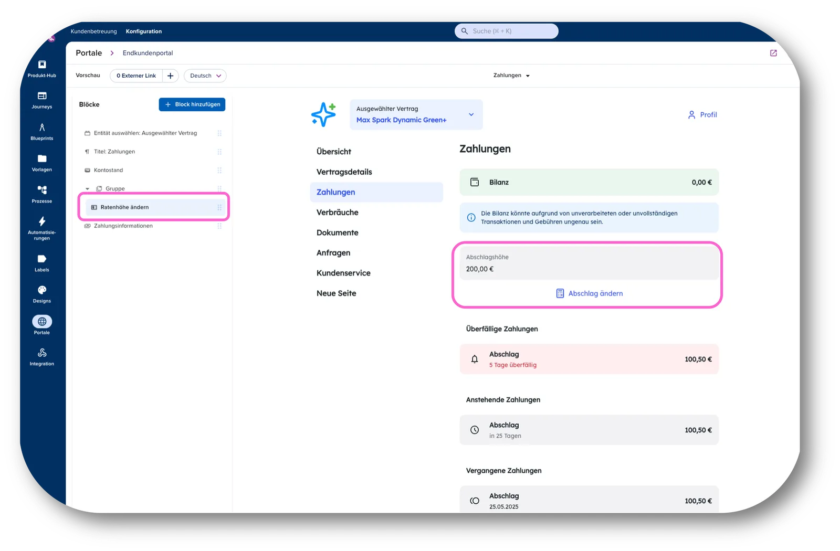Click the search magnifier icon

coord(465,31)
